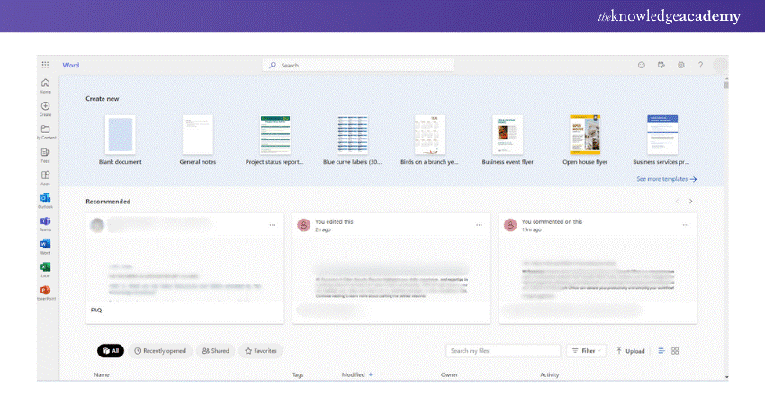
Task: Open the Apps icon in sidebar
Action: pyautogui.click(x=45, y=175)
